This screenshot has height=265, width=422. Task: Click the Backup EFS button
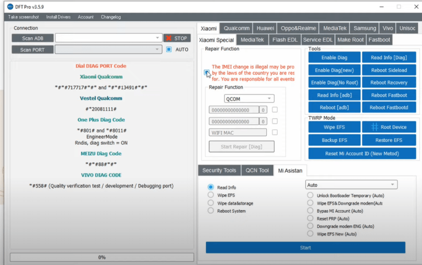[x=334, y=140]
